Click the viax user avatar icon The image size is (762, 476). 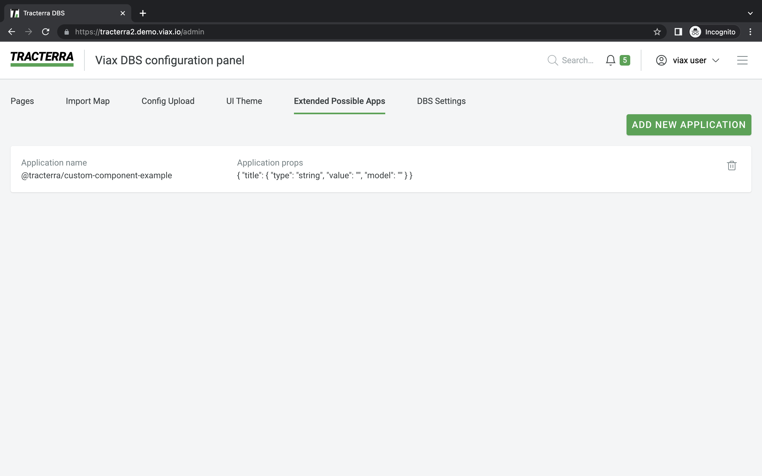661,60
